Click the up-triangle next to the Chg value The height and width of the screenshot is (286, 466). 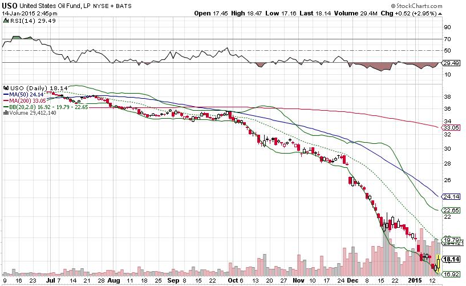440,14
